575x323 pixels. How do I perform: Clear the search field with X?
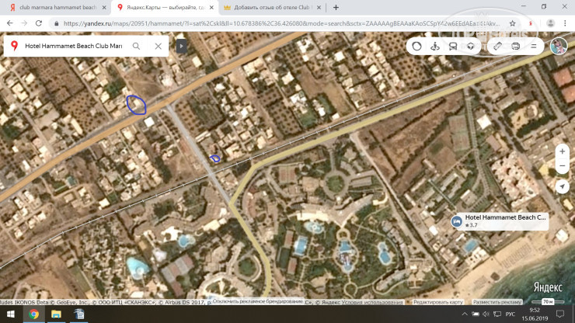coord(158,46)
